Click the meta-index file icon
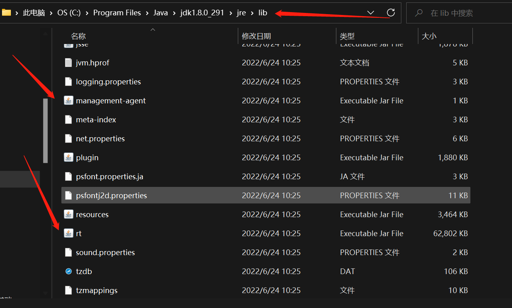Image resolution: width=512 pixels, height=308 pixels. click(x=69, y=119)
